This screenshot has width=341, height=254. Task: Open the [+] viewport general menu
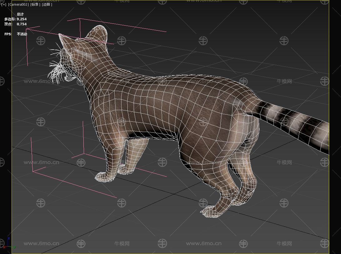pos(4,5)
